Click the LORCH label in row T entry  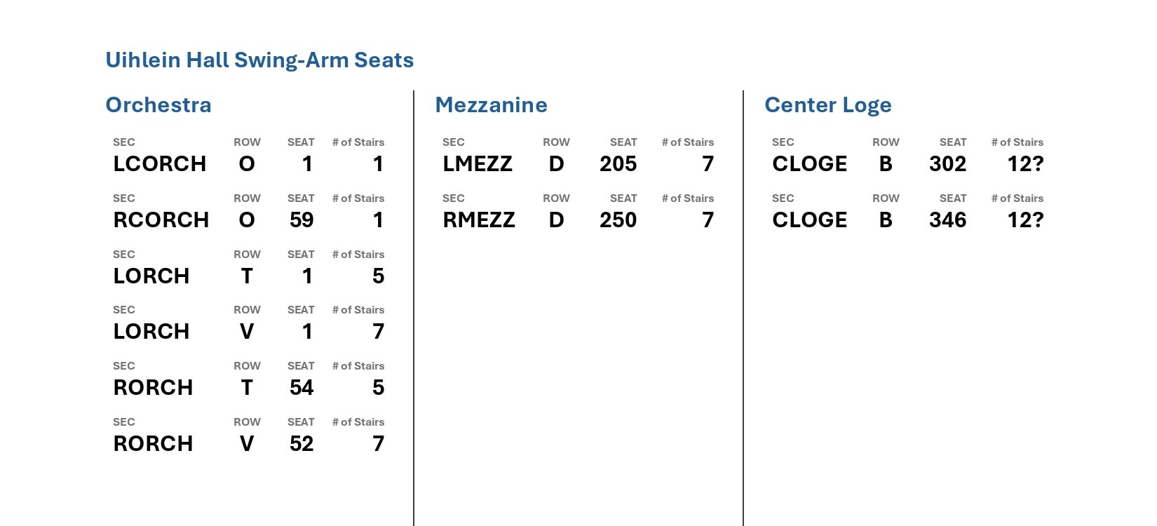[151, 276]
